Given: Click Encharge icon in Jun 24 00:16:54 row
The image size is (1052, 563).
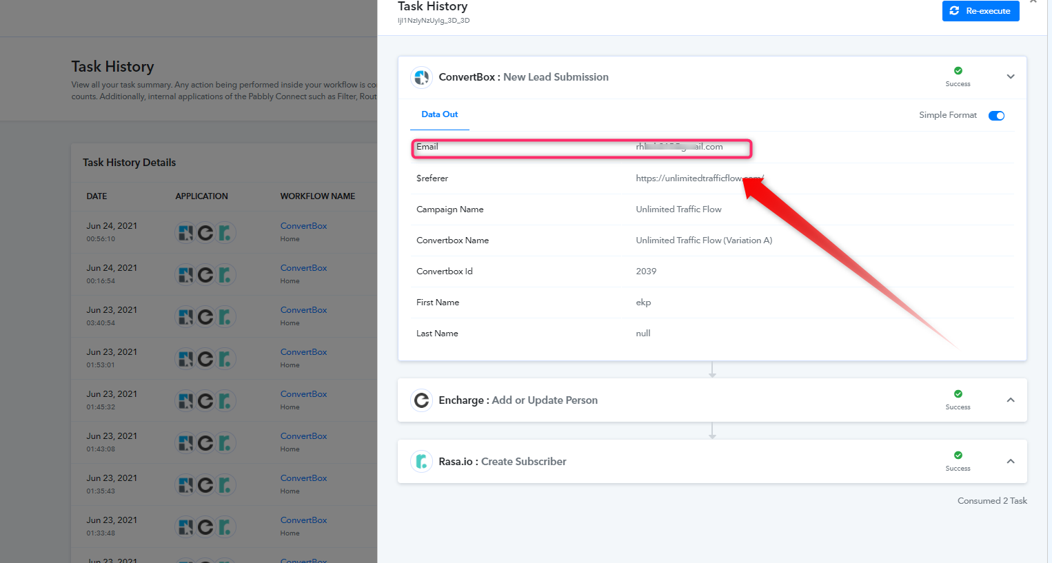Looking at the screenshot, I should click(205, 275).
